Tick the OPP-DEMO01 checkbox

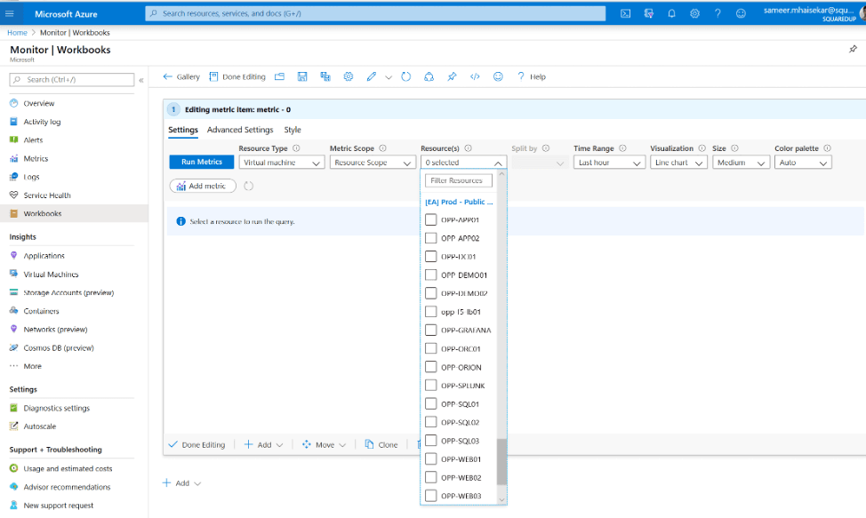pyautogui.click(x=431, y=275)
